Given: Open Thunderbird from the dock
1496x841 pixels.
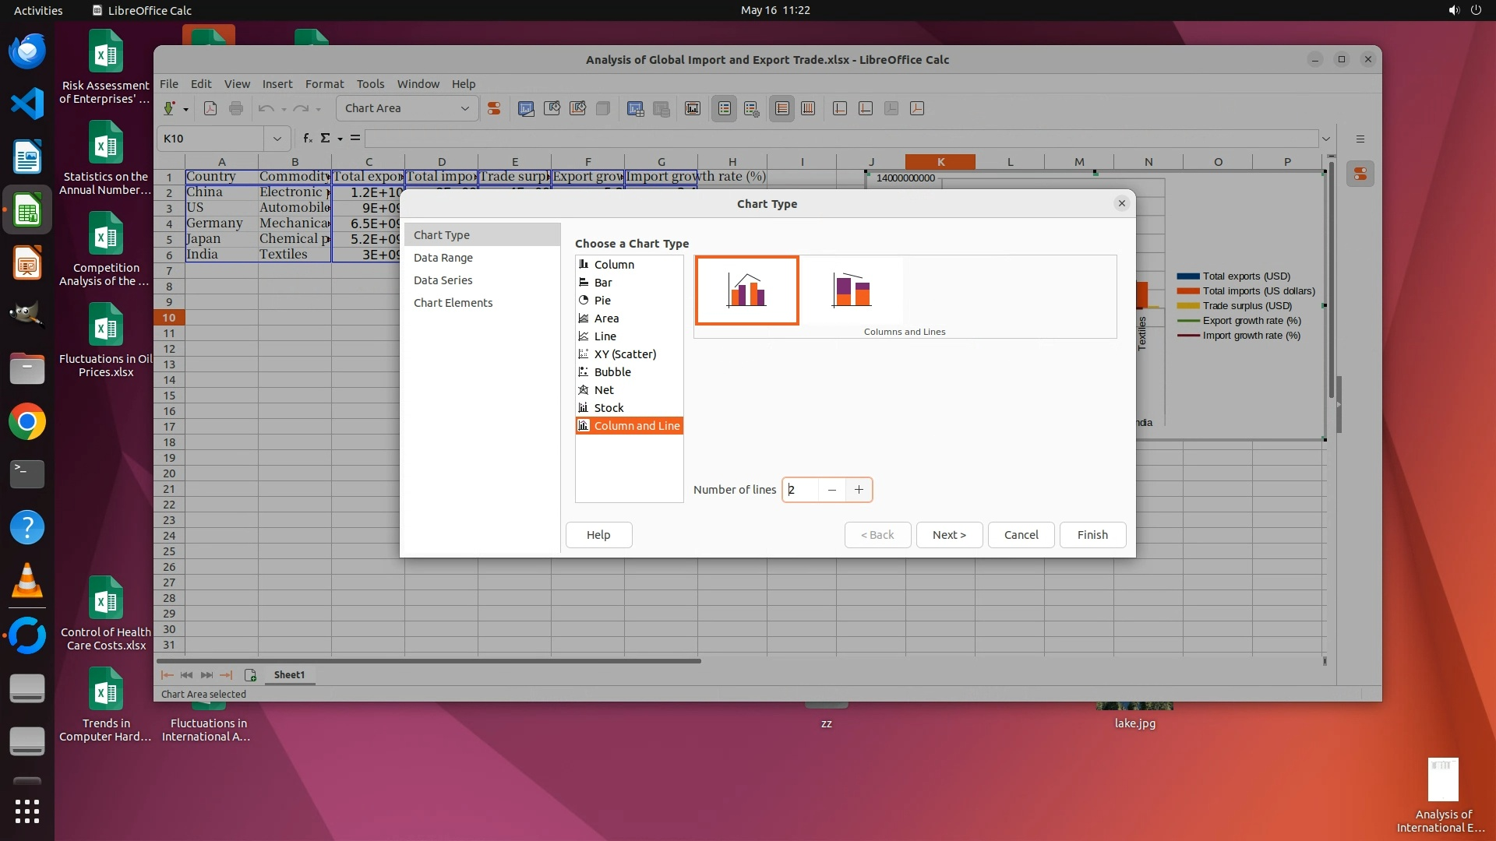Looking at the screenshot, I should coord(27,51).
